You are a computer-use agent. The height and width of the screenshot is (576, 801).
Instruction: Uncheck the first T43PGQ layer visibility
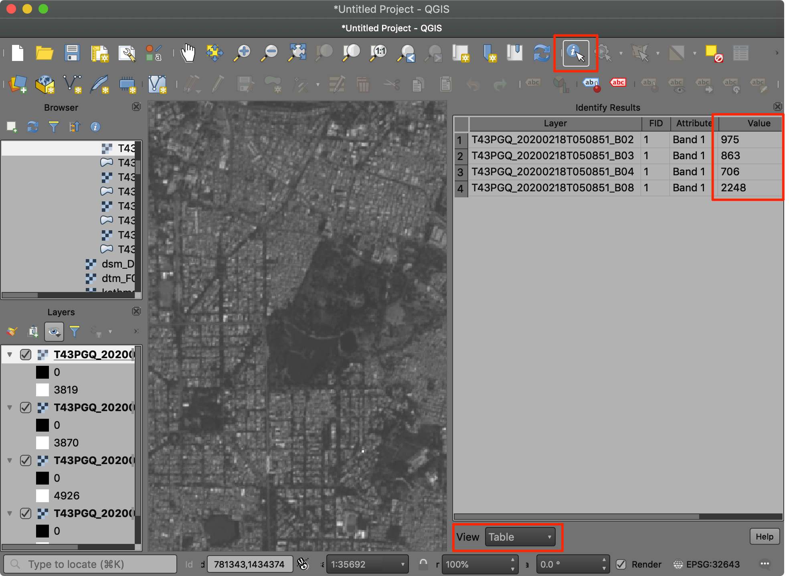(x=26, y=355)
